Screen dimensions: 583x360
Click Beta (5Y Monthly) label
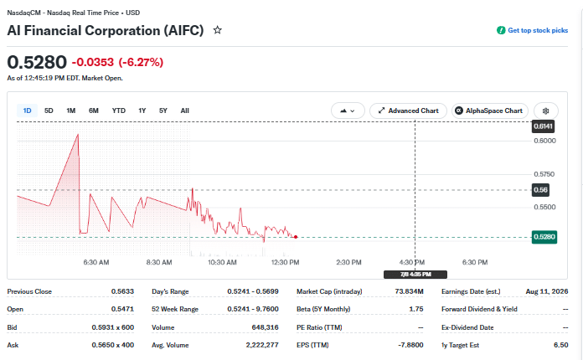click(x=323, y=309)
